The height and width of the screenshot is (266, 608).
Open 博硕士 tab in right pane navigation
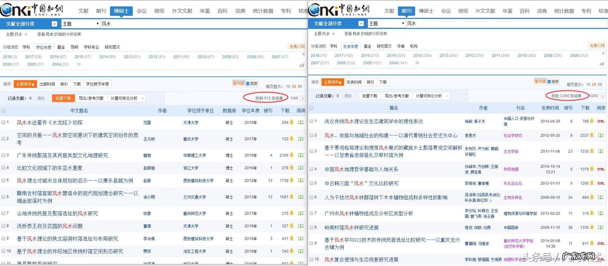click(426, 11)
